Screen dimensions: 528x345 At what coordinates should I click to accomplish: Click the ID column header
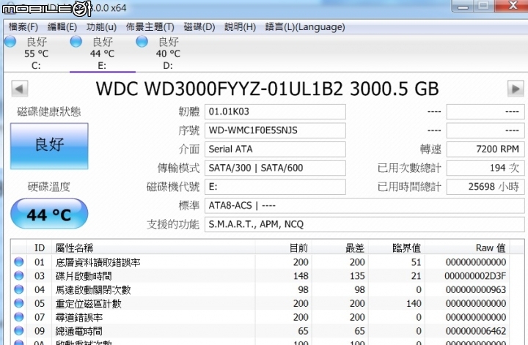click(x=40, y=248)
